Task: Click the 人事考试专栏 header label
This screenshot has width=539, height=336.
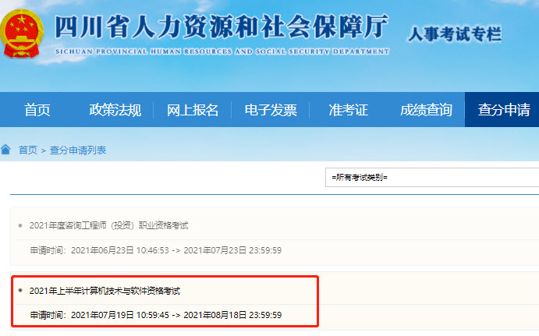Action: point(455,34)
